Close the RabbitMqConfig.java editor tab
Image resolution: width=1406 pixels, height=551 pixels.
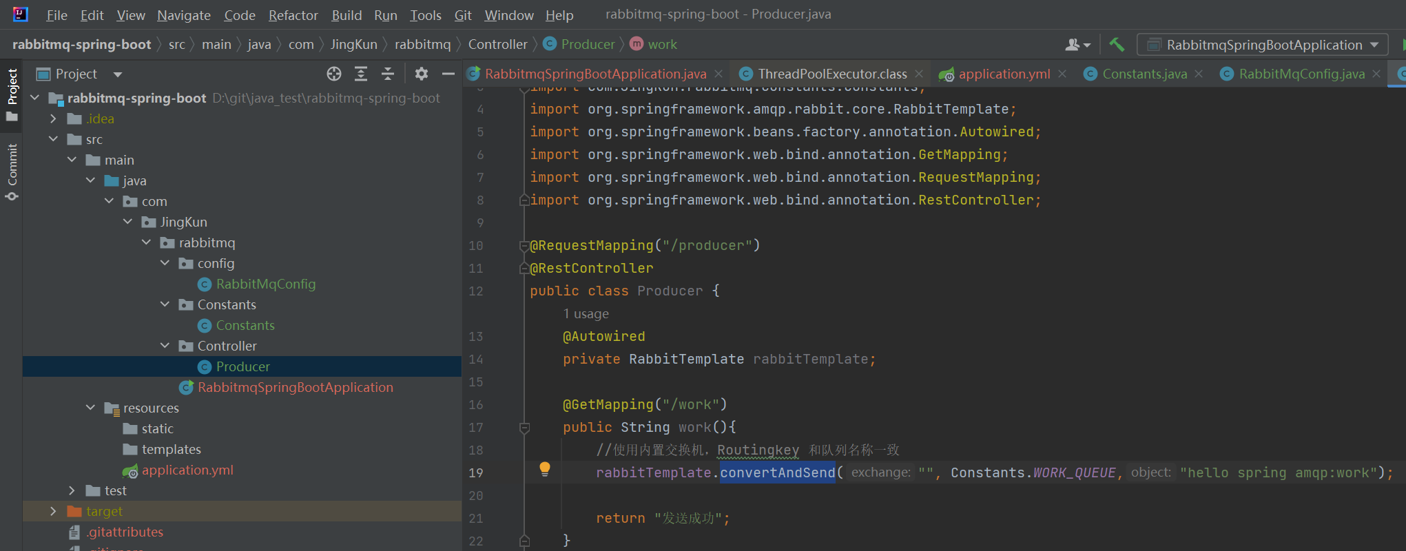point(1376,74)
